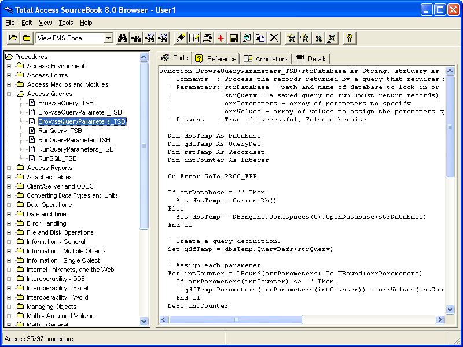Select the Code tab
This screenshot has height=347, width=463.
174,57
